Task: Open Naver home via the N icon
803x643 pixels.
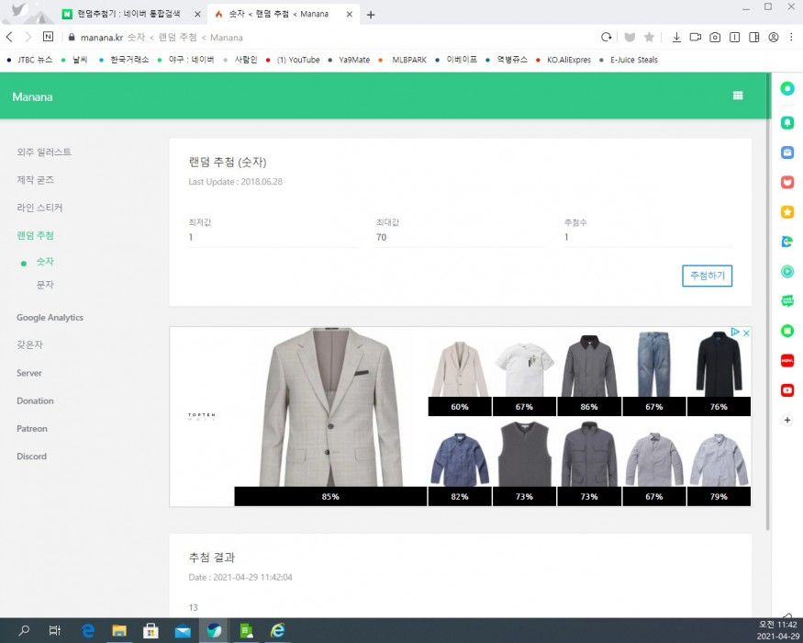Action: coord(48,37)
